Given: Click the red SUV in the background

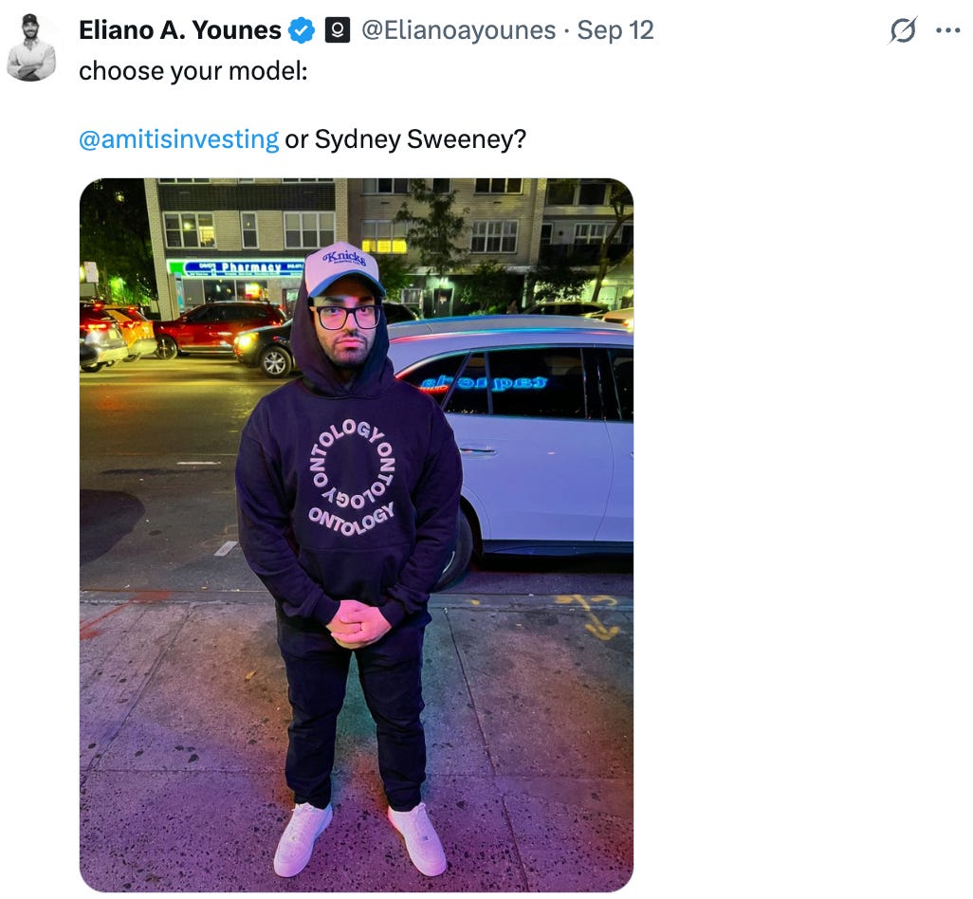Looking at the screenshot, I should (218, 329).
